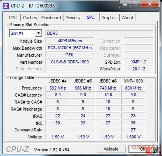Click the tRC value 36

pyautogui.click(x=133, y=123)
